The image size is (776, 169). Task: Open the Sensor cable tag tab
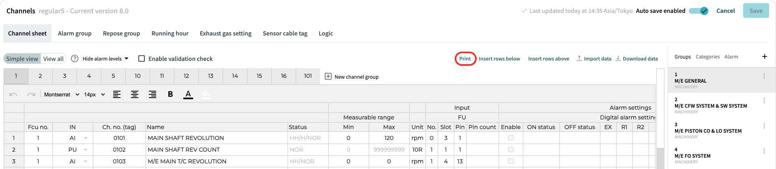(x=285, y=33)
